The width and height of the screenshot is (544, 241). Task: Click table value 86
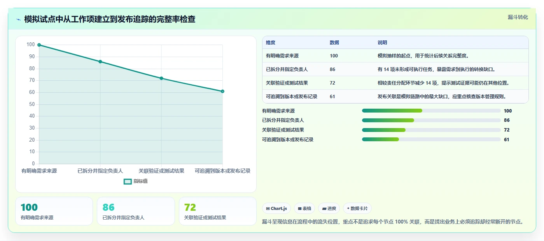[332, 69]
